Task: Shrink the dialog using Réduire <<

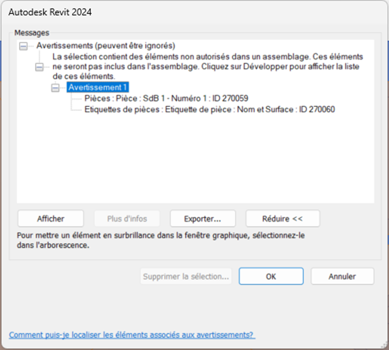Action: [x=282, y=218]
